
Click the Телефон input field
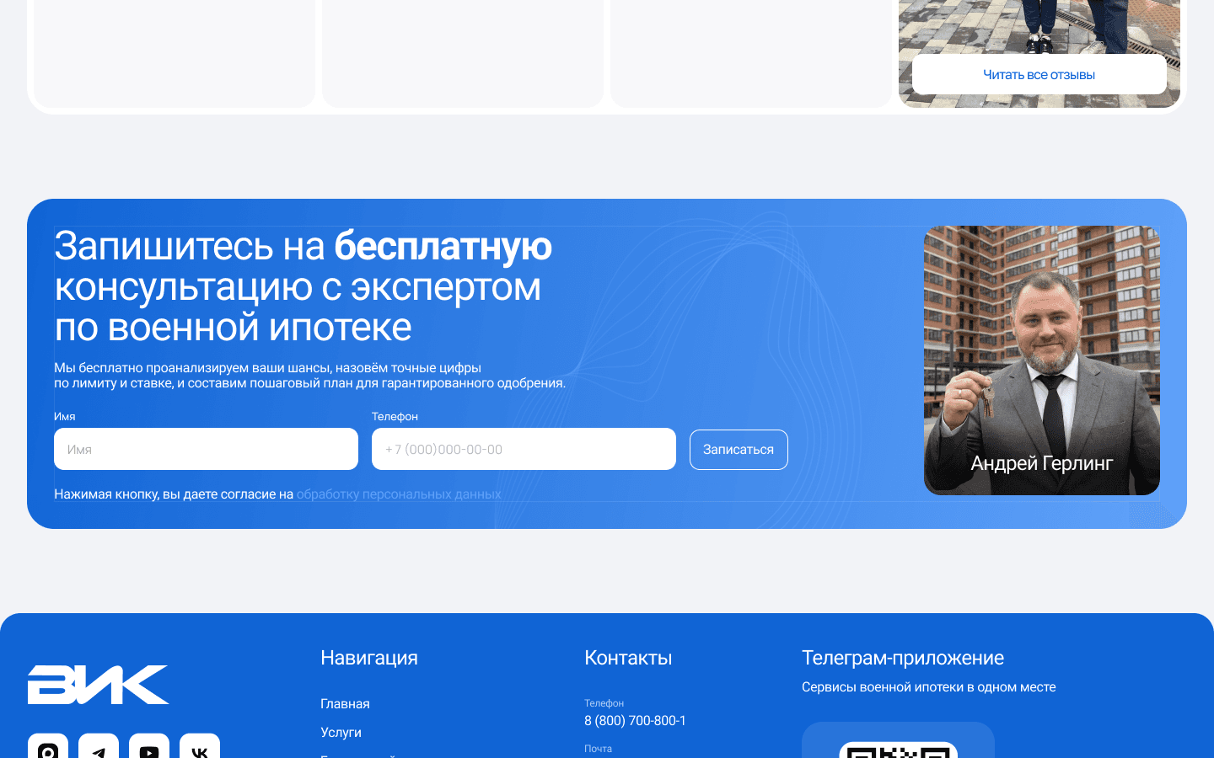pyautogui.click(x=524, y=449)
